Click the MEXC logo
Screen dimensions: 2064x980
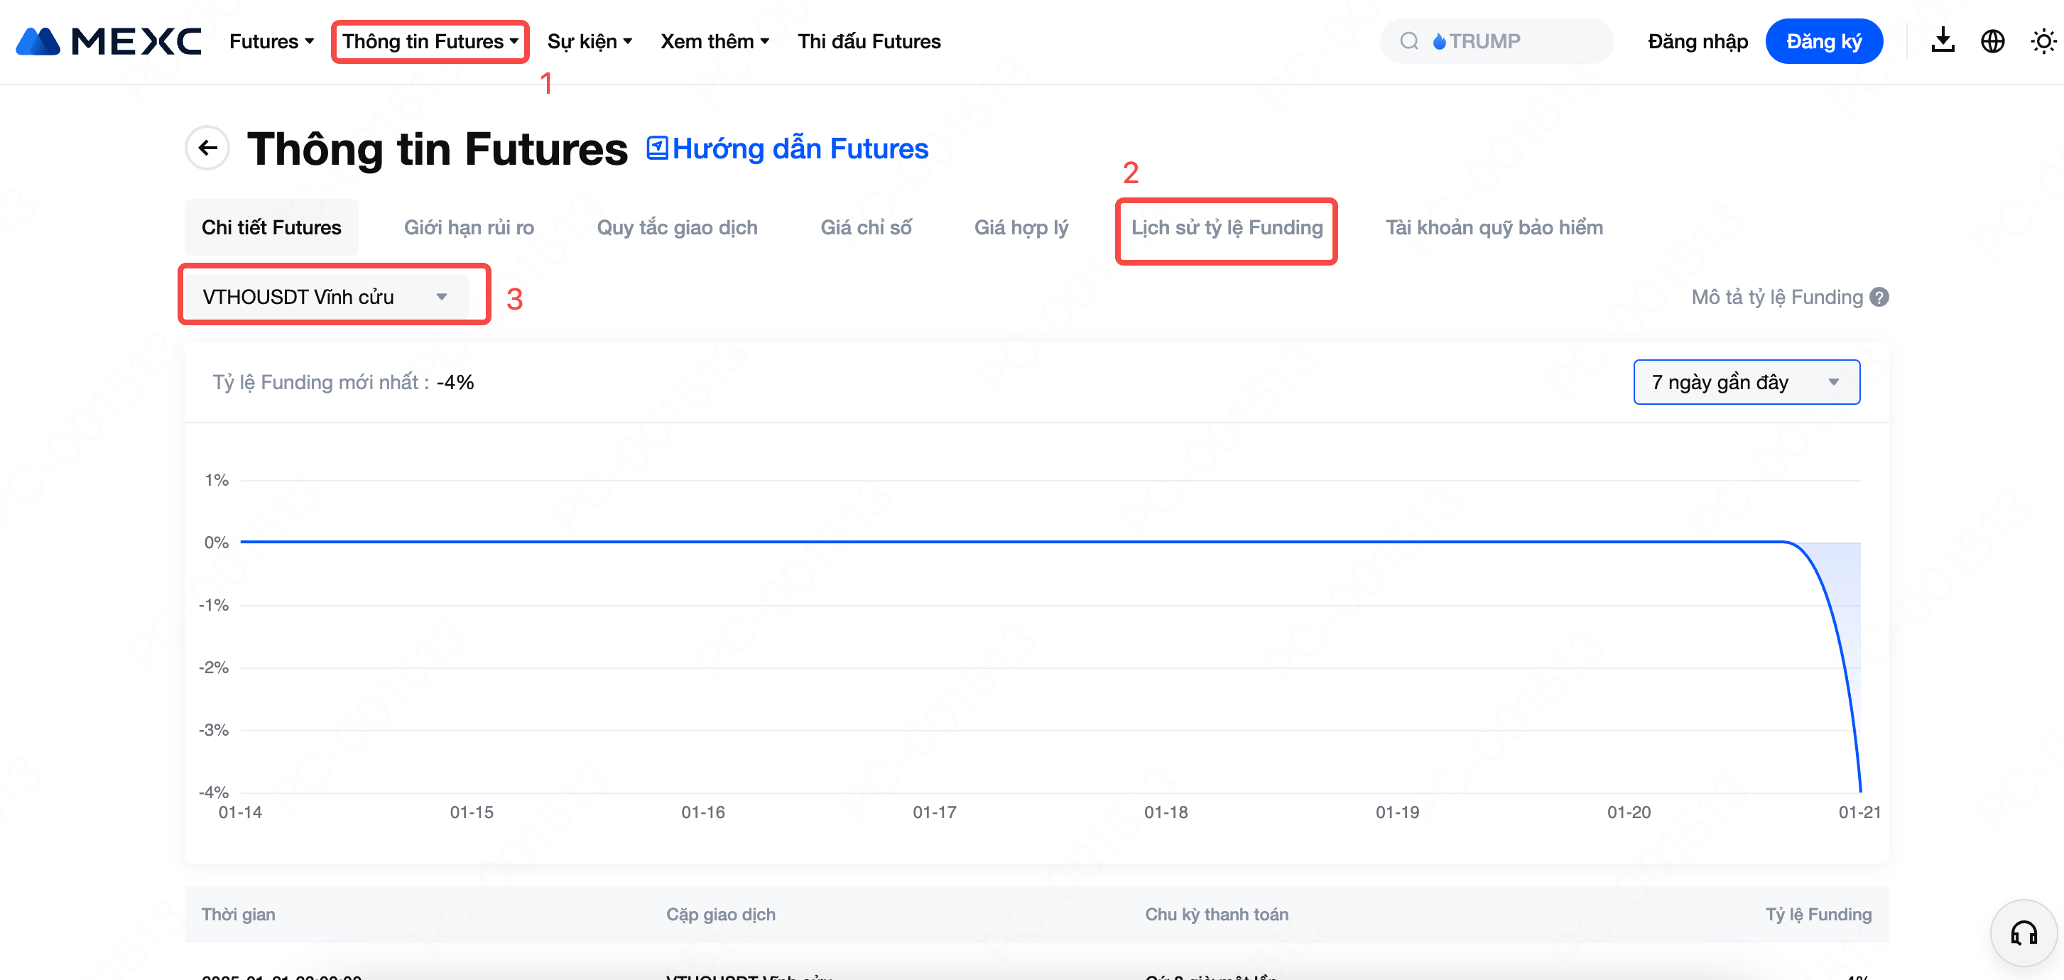click(x=108, y=41)
